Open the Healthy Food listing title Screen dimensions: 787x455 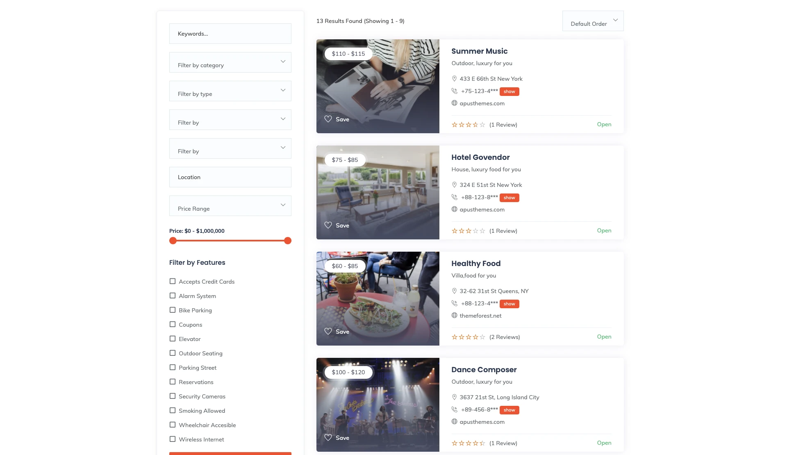coord(476,264)
